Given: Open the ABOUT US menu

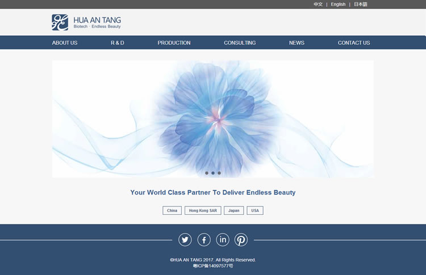Looking at the screenshot, I should click(x=65, y=43).
